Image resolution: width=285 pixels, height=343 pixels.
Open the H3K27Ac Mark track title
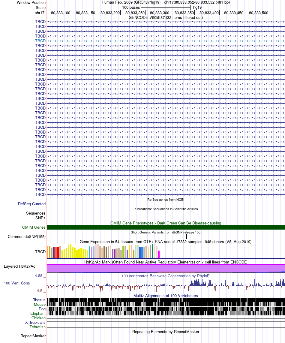(x=166, y=262)
